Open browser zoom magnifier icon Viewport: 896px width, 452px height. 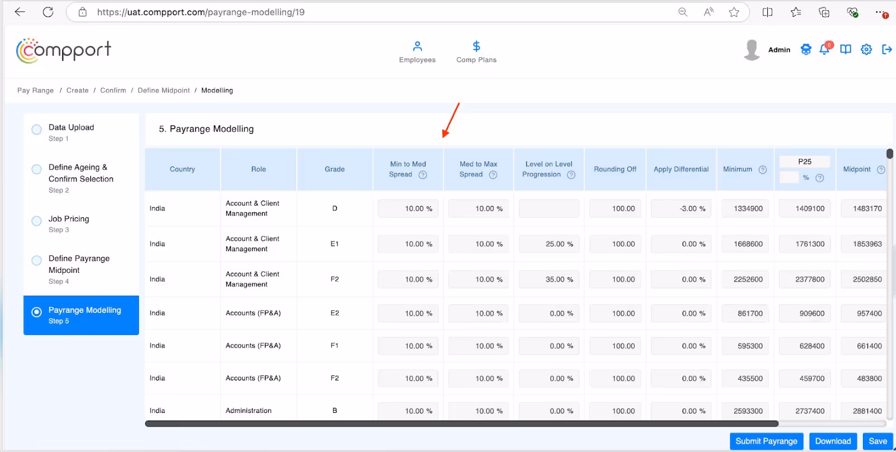[x=683, y=12]
